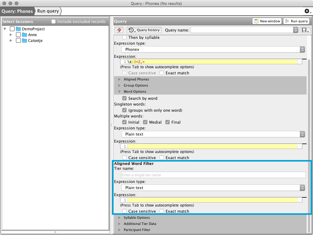Click the eraser clear-query icon
This screenshot has width=313, height=235.
pos(119,30)
